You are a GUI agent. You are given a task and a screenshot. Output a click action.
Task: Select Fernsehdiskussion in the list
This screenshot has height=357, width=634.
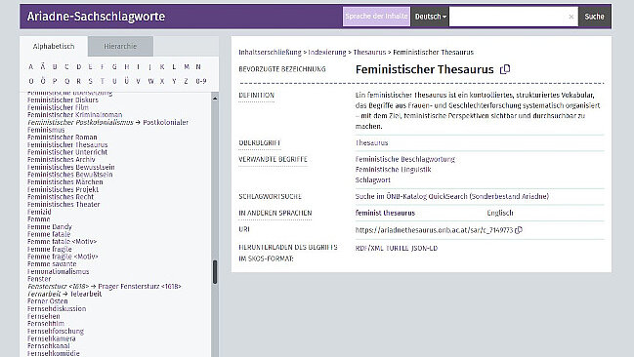coord(57,309)
